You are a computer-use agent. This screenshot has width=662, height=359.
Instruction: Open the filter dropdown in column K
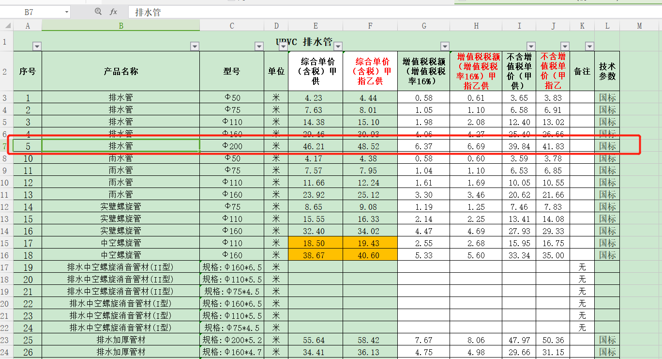coord(589,47)
